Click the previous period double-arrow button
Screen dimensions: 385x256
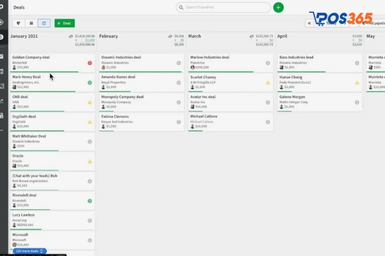point(310,23)
